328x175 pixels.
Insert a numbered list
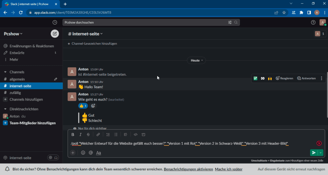108,135
